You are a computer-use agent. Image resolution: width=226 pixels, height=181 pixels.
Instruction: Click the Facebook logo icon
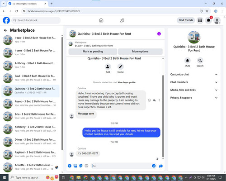click(x=6, y=20)
